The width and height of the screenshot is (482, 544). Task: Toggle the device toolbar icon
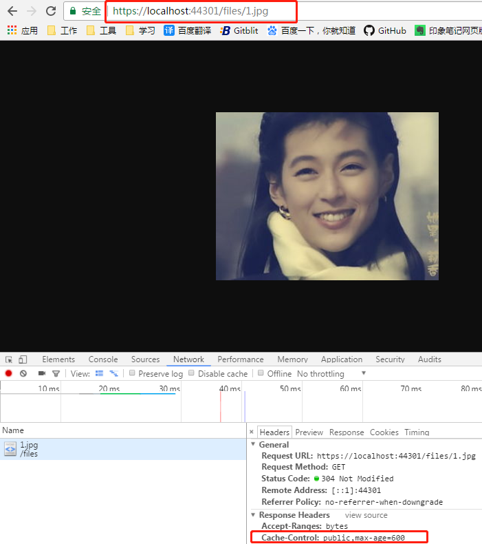[x=23, y=359]
